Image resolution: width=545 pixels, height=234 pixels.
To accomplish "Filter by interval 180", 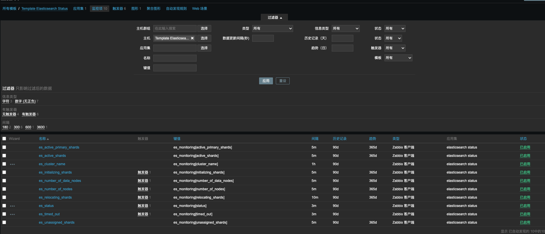I will (x=5, y=127).
